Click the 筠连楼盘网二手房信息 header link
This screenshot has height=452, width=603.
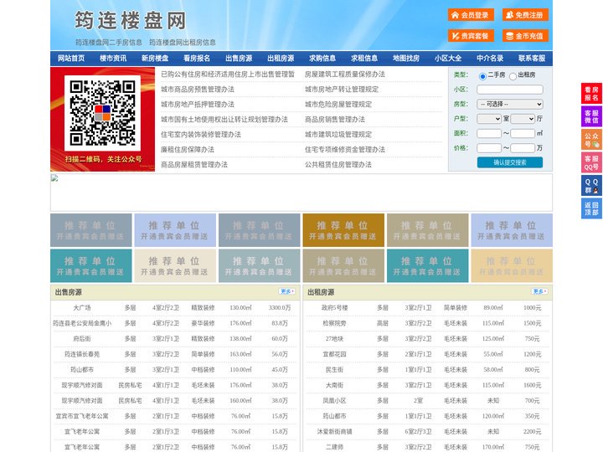108,43
